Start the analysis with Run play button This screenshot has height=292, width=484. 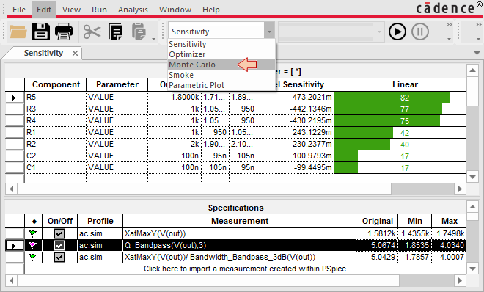click(397, 32)
